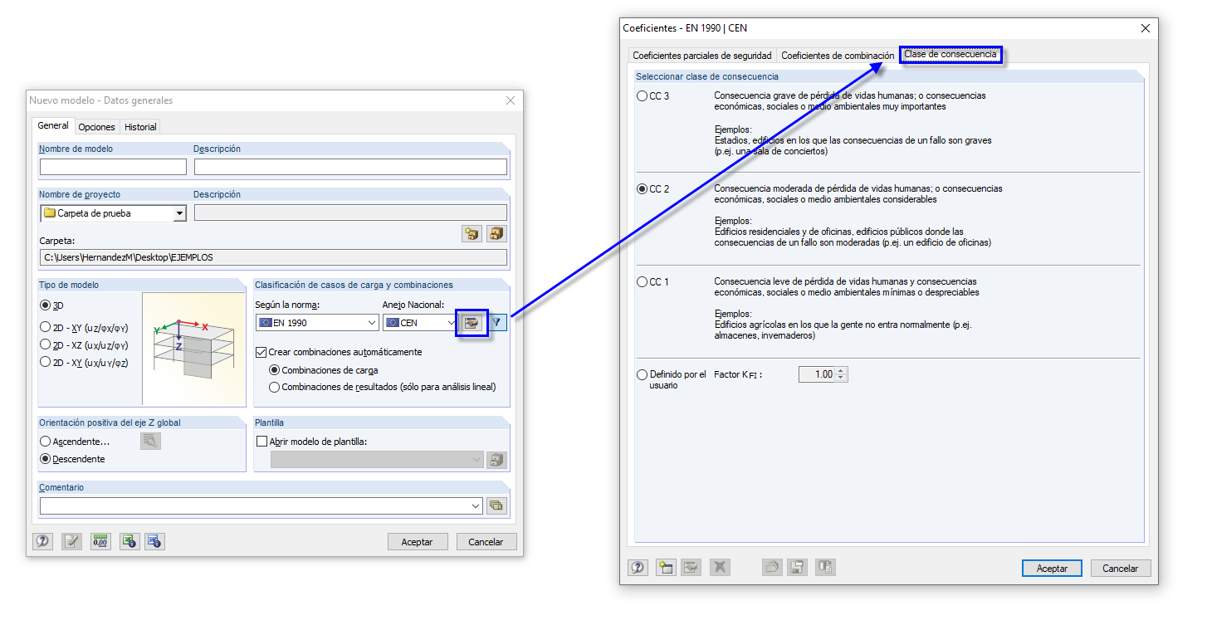Click Cancelar in Nuevo modelo dialog

pos(486,542)
